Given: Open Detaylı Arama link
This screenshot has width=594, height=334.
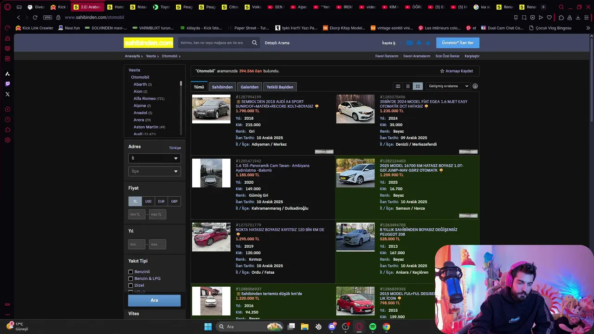Looking at the screenshot, I should pyautogui.click(x=277, y=43).
